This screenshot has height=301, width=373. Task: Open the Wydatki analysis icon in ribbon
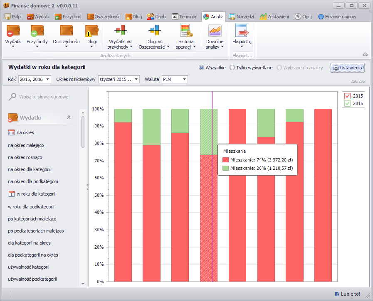tap(13, 31)
